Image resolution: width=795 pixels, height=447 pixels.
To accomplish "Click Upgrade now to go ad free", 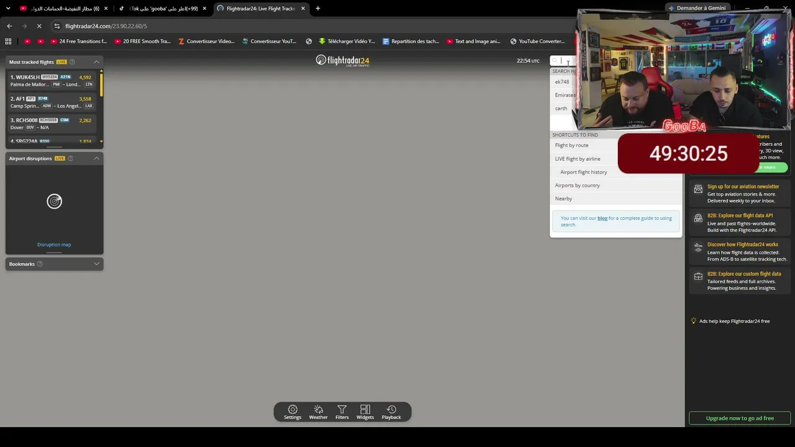I will [x=740, y=418].
